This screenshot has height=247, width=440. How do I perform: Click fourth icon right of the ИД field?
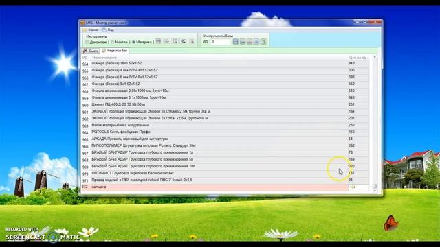pyautogui.click(x=256, y=42)
